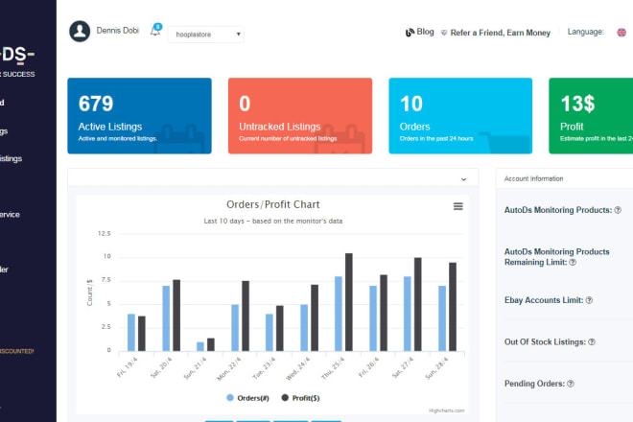The image size is (633, 422).
Task: Toggle the Orders(#) legend series
Action: click(x=247, y=398)
